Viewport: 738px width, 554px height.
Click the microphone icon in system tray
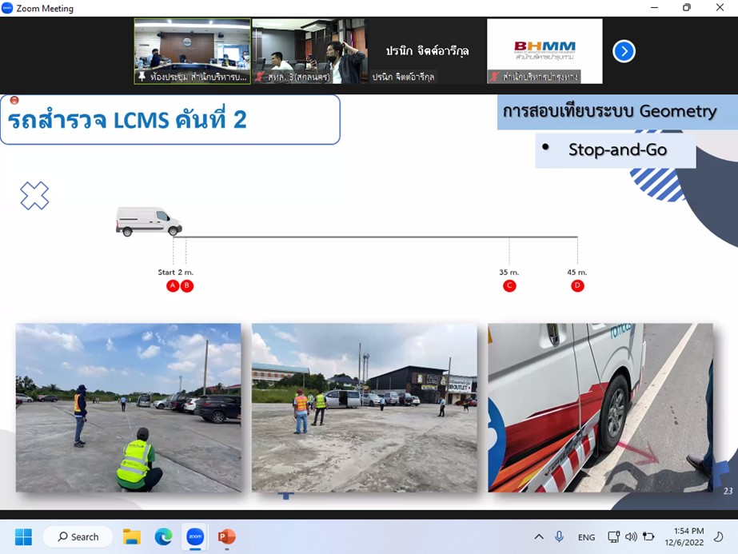point(560,536)
